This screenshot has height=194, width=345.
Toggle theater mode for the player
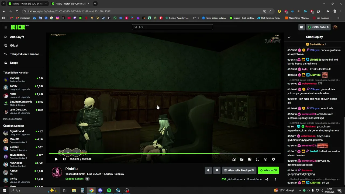pyautogui.click(x=250, y=159)
